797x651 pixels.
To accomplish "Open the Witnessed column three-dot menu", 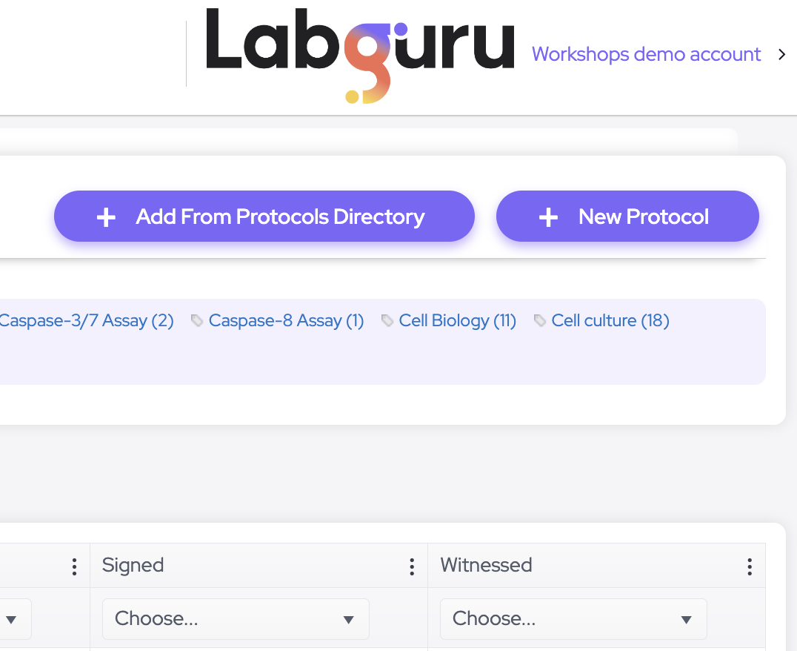I will pos(750,567).
